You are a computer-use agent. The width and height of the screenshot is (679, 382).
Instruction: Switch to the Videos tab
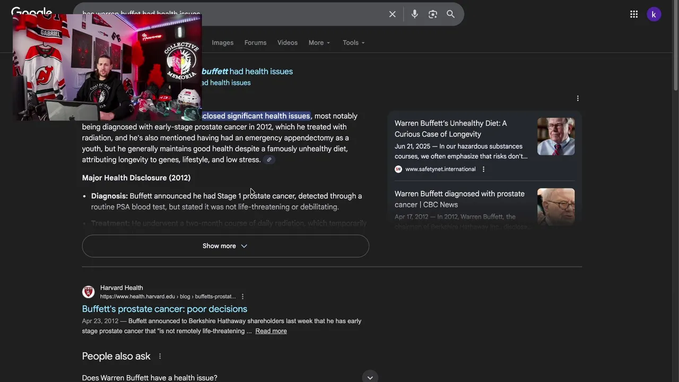click(288, 42)
